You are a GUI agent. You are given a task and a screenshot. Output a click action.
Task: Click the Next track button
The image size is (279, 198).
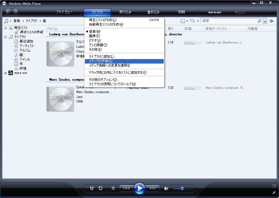tap(152, 188)
